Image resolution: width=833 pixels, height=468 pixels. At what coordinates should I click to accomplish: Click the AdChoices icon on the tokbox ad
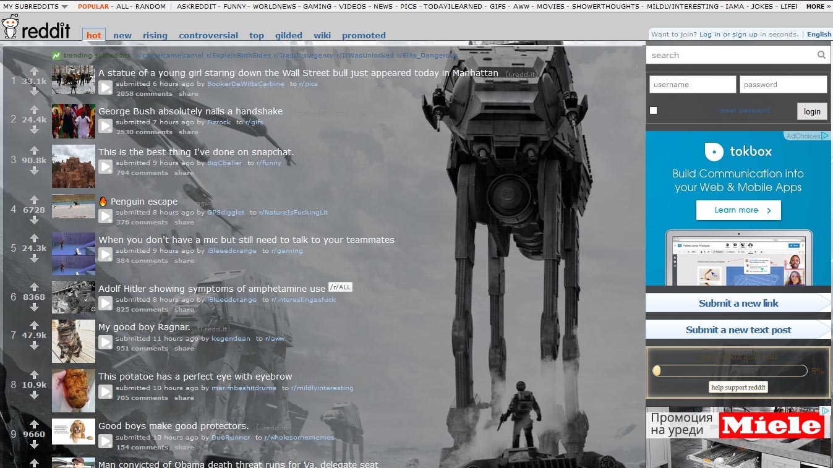824,135
